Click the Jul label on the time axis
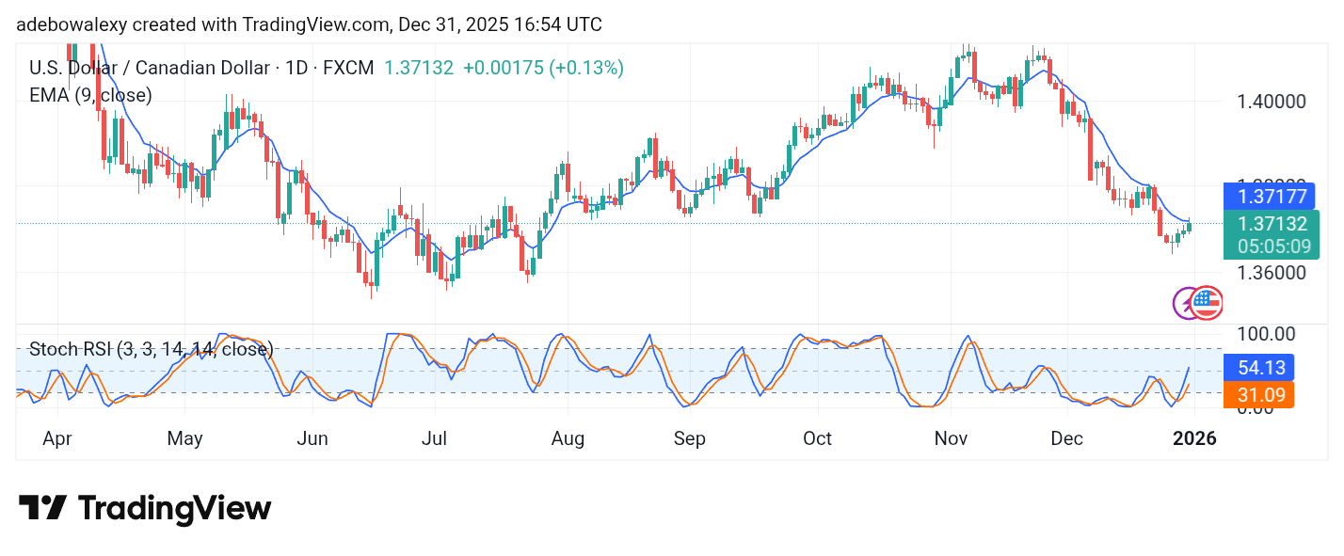The width and height of the screenshot is (1344, 556). click(x=434, y=438)
